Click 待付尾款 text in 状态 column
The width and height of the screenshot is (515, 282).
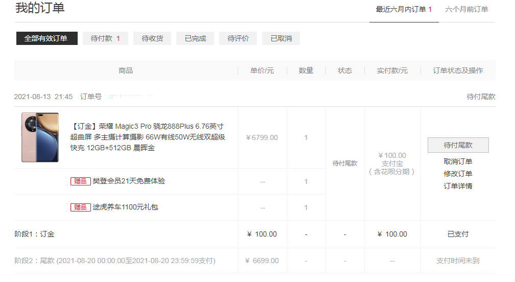[x=345, y=163]
